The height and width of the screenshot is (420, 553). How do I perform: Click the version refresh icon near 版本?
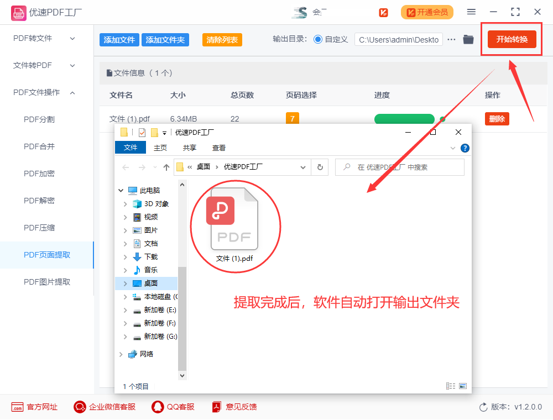[x=483, y=407]
